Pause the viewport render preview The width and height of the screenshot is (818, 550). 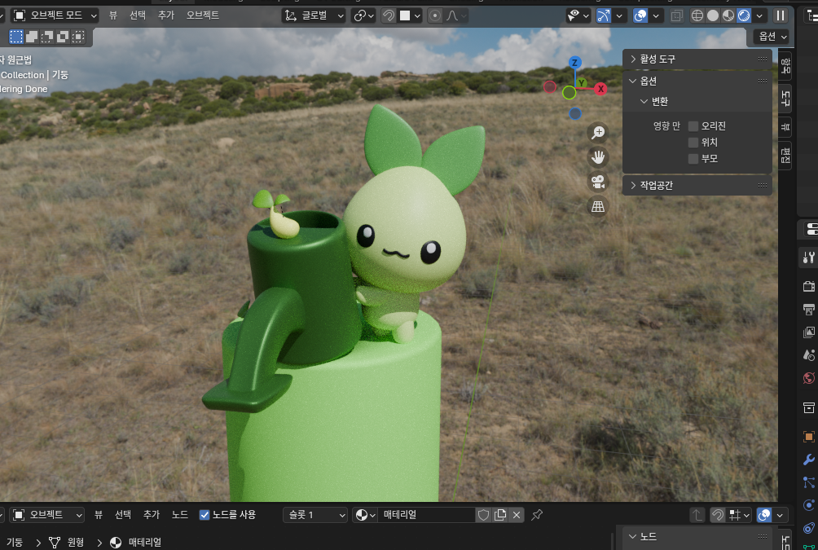coord(781,15)
